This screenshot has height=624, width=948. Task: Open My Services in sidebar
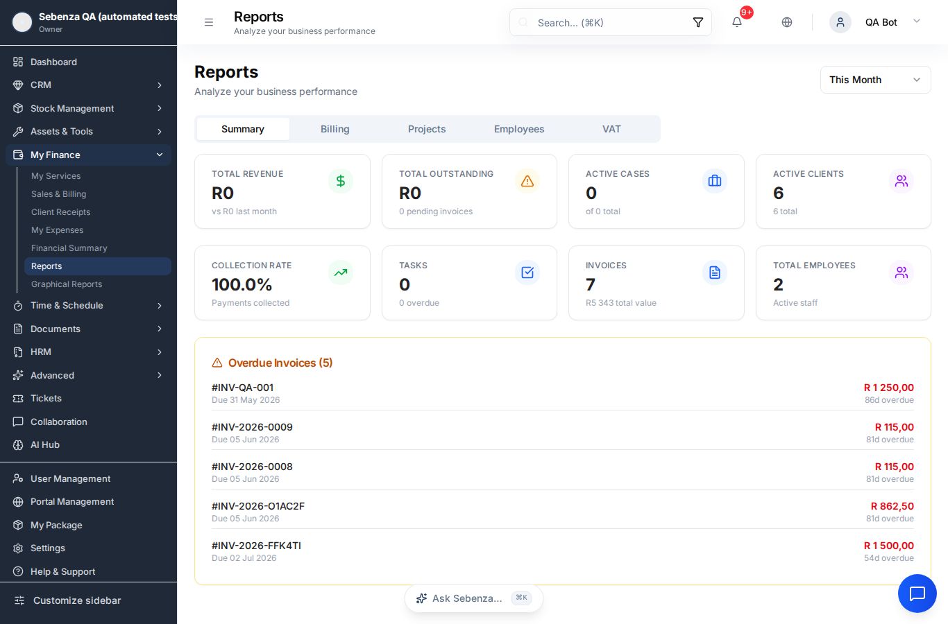tap(98, 176)
